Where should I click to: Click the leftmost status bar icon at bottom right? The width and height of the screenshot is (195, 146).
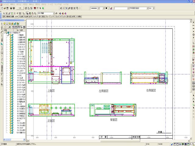172,144
